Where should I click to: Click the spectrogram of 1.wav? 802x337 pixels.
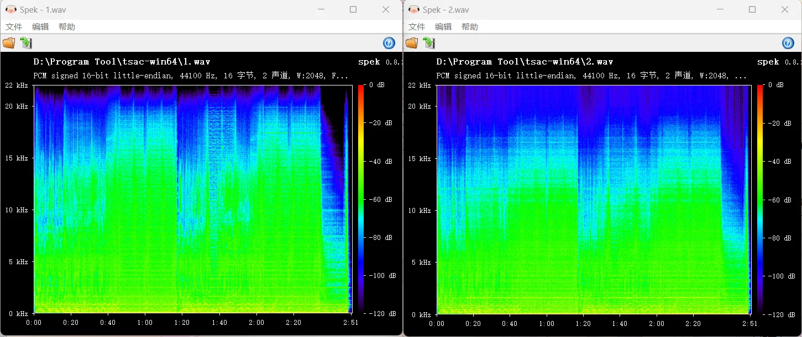193,199
